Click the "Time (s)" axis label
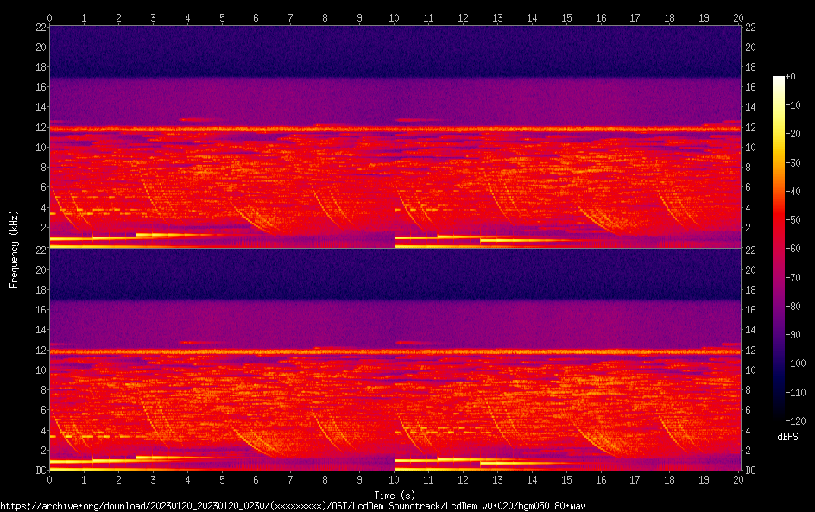The height and width of the screenshot is (512, 815). click(x=394, y=496)
